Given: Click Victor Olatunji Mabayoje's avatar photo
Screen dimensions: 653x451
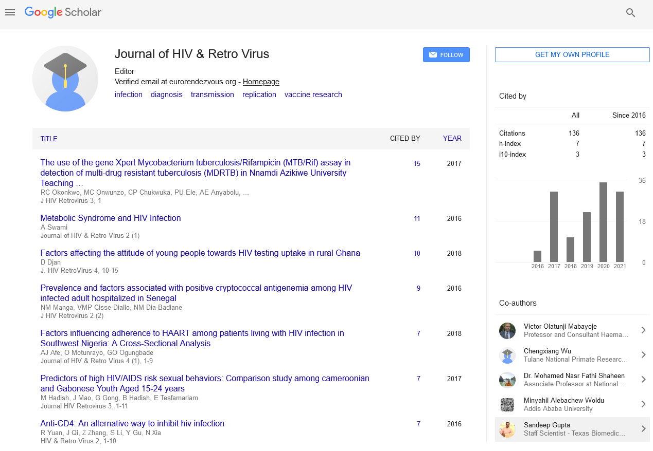Looking at the screenshot, I should (x=507, y=331).
